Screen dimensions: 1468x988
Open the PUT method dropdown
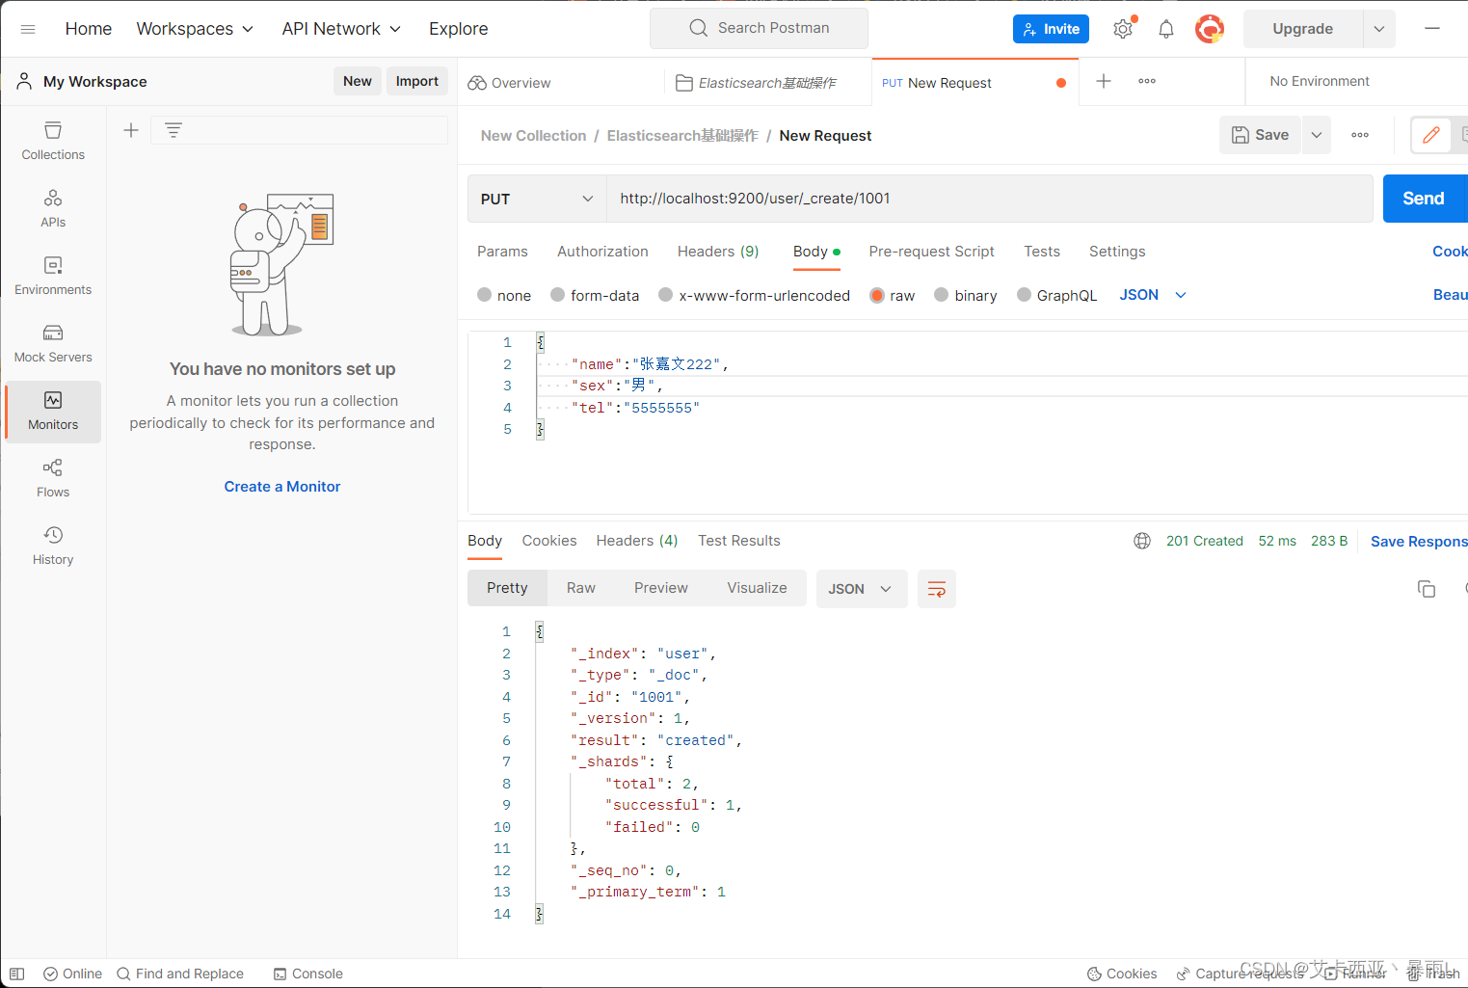coord(537,199)
